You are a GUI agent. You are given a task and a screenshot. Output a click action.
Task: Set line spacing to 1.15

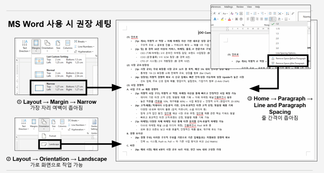click(277, 29)
